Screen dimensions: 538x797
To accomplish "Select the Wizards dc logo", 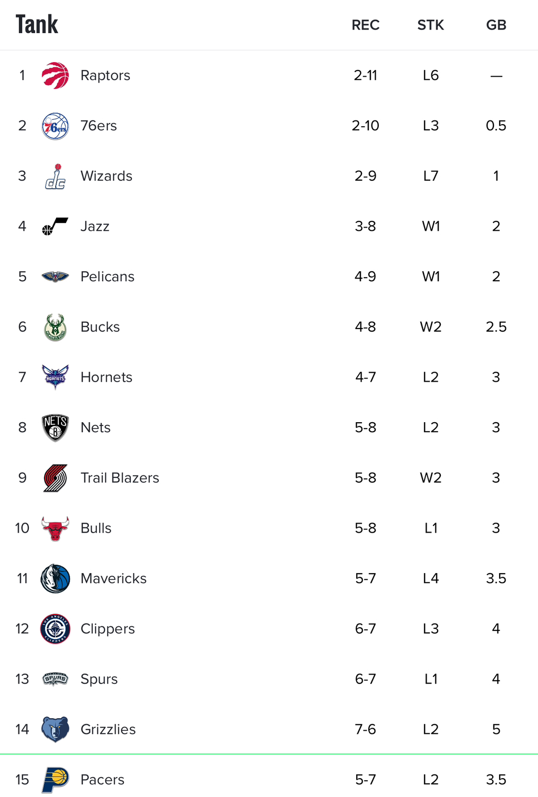I will (x=55, y=176).
